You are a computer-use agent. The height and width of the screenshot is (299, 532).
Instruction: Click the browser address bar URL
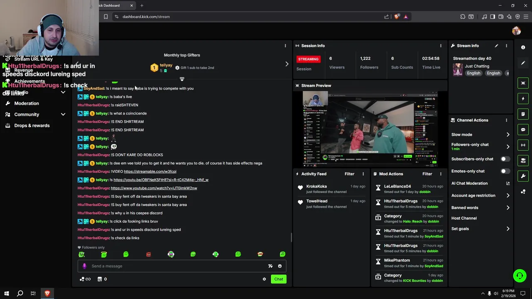pyautogui.click(x=146, y=17)
